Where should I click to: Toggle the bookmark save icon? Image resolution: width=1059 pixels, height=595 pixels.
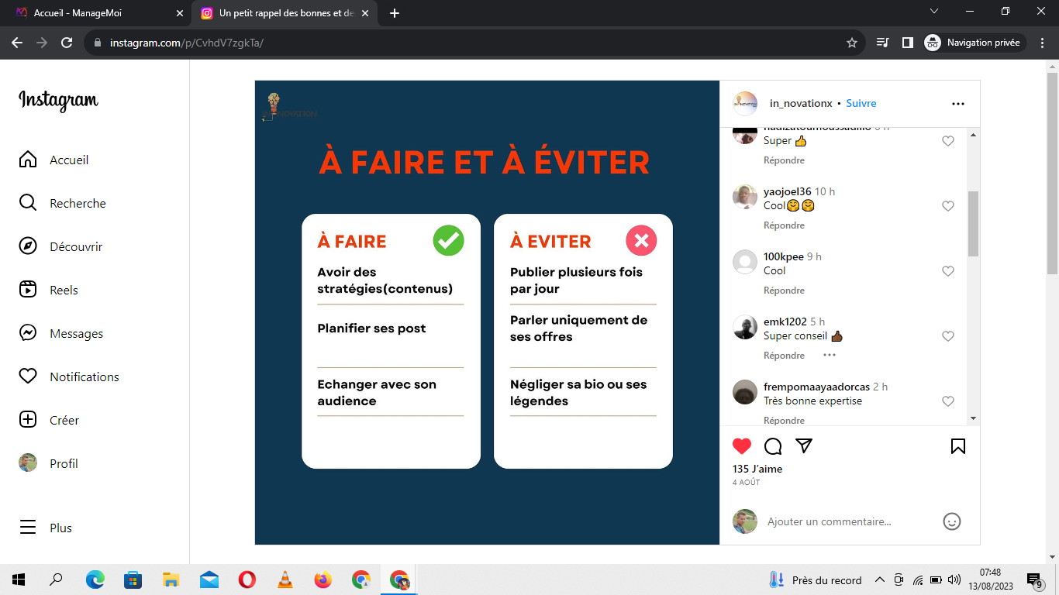click(958, 446)
